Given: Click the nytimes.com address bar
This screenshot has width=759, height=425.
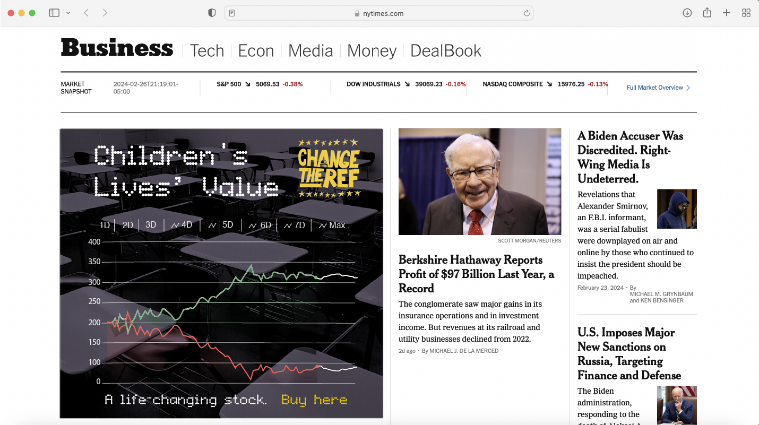Looking at the screenshot, I should (x=379, y=13).
